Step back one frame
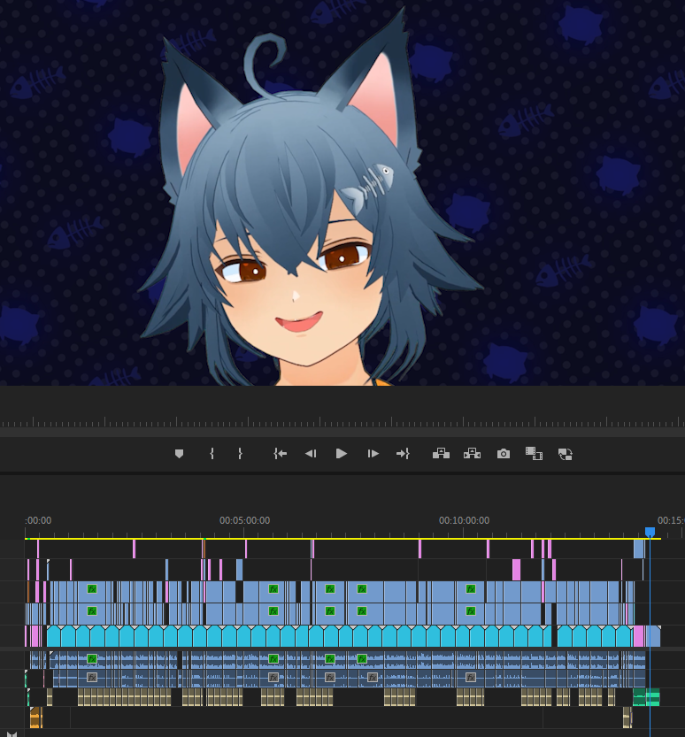685x737 pixels. coord(311,454)
